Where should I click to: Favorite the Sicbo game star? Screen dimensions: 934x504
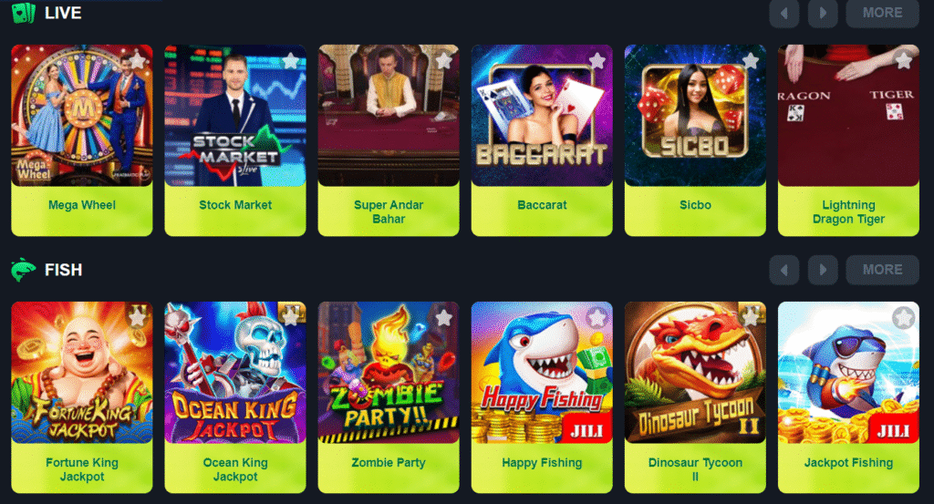751,61
